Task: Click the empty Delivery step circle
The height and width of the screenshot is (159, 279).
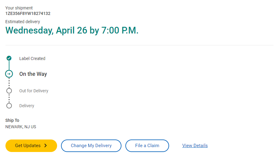Action: pos(9,106)
